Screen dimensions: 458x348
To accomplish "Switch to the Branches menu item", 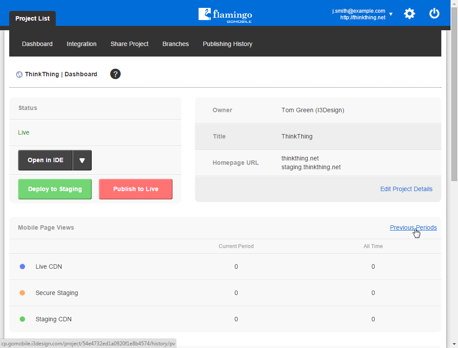I will [176, 44].
